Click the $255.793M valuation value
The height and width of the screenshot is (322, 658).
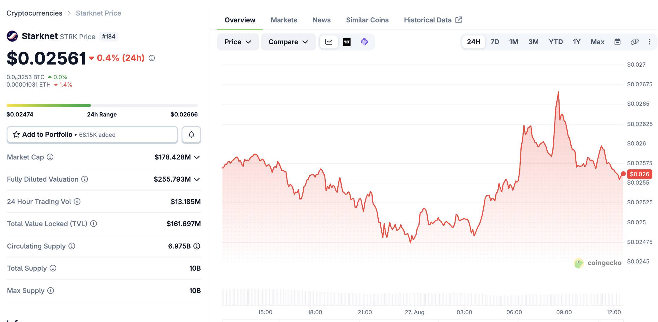(x=172, y=179)
